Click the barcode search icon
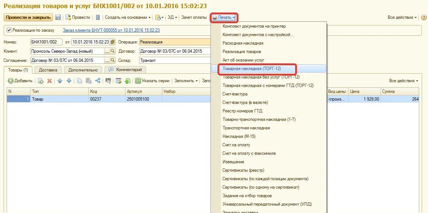428x213 pixels. (108, 81)
